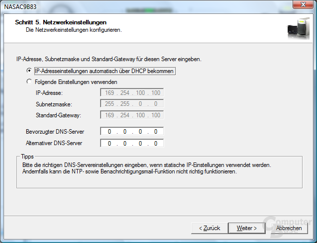This screenshot has width=317, height=243.
Task: Click the Subnetzmaske input field
Action: point(132,104)
